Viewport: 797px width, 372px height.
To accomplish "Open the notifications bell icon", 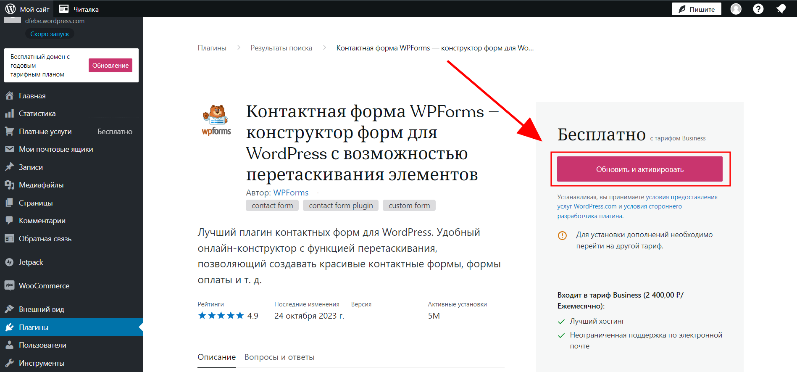I will (781, 9).
